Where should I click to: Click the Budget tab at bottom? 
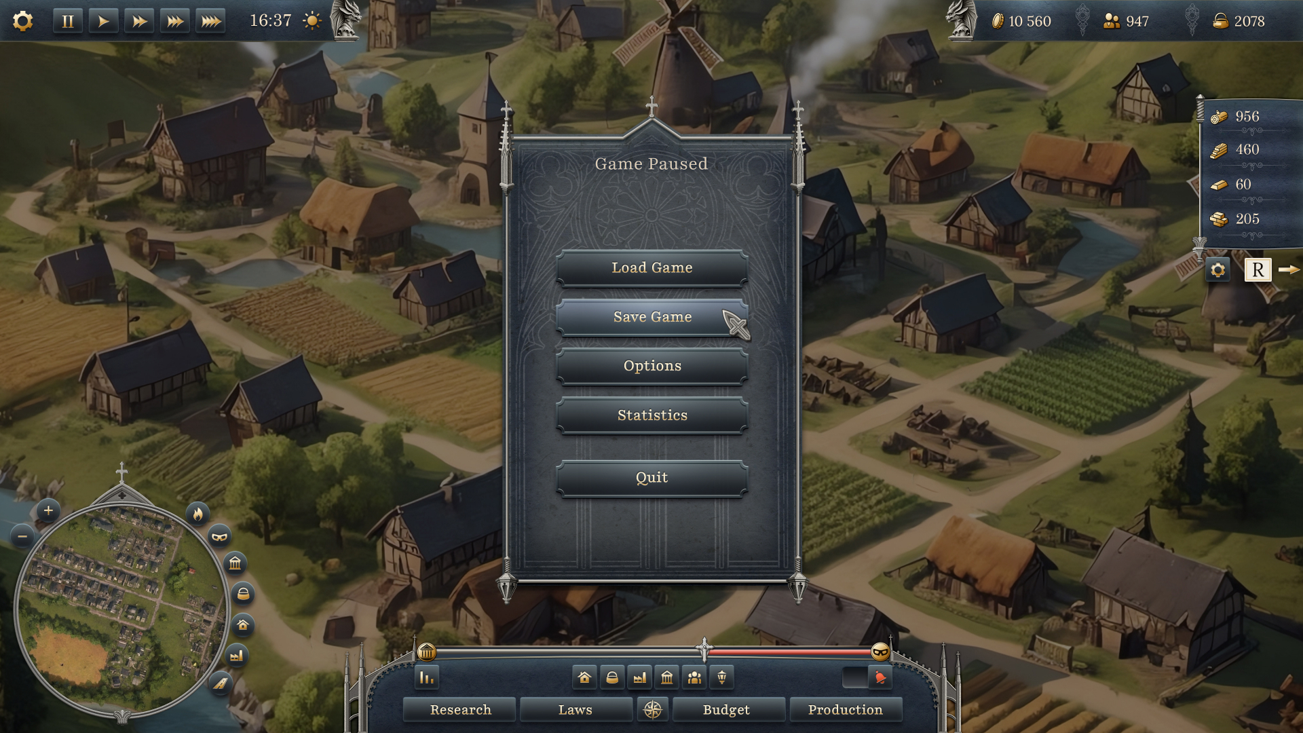pos(727,710)
